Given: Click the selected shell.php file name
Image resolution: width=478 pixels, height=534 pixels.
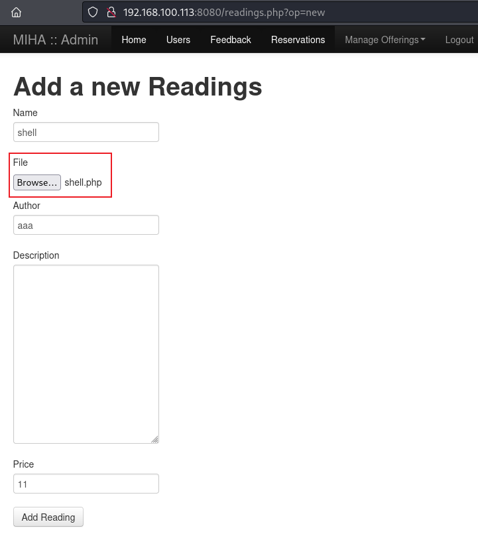Looking at the screenshot, I should [83, 182].
